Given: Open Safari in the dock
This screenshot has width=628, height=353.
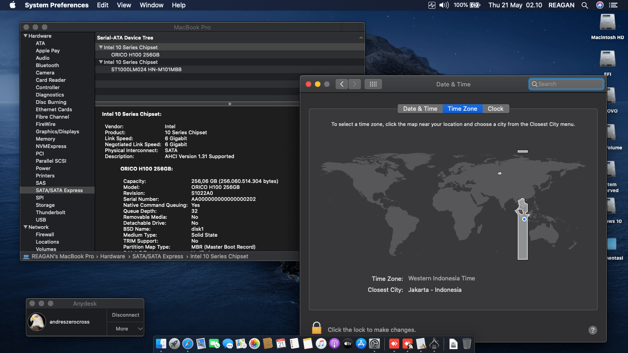Looking at the screenshot, I should click(x=188, y=343).
